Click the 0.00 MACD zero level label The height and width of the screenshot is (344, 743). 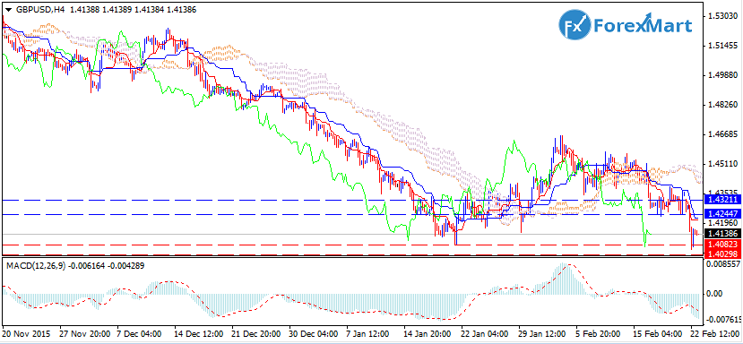[713, 294]
